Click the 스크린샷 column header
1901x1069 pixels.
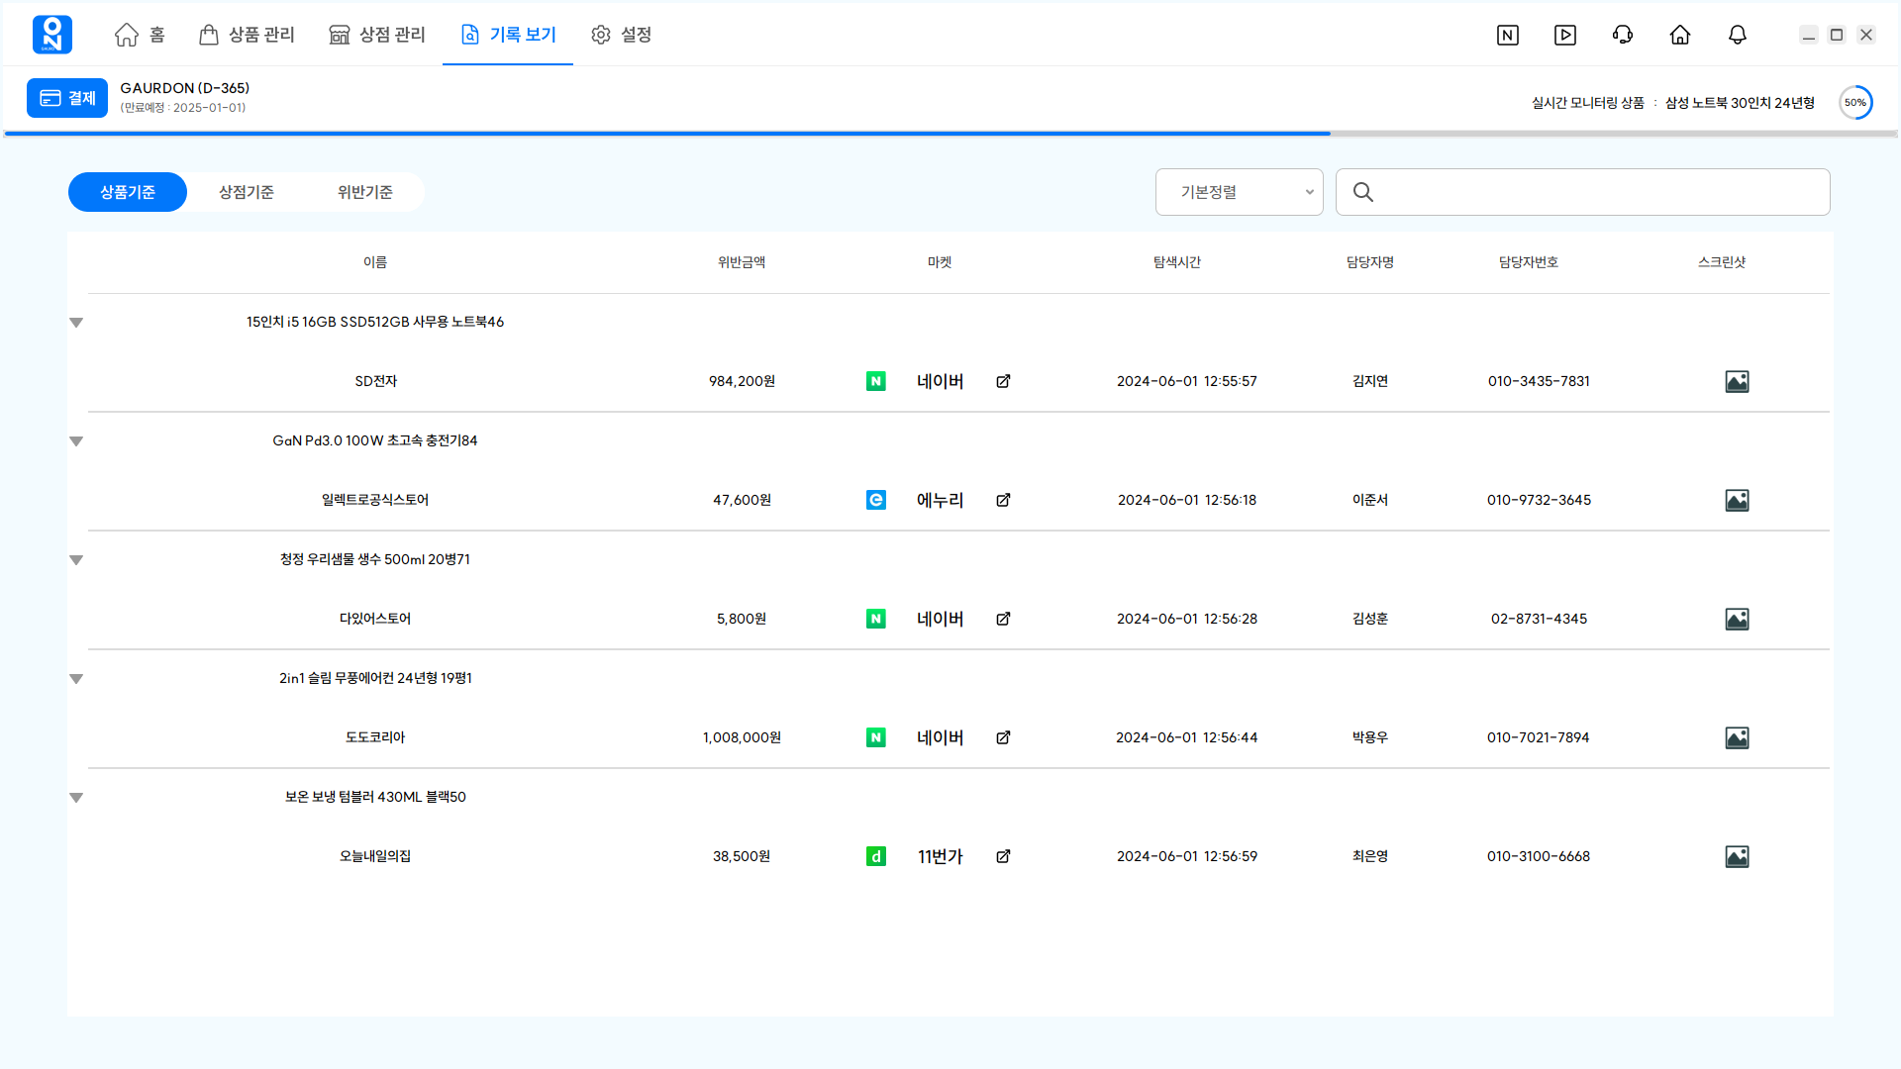tap(1722, 262)
